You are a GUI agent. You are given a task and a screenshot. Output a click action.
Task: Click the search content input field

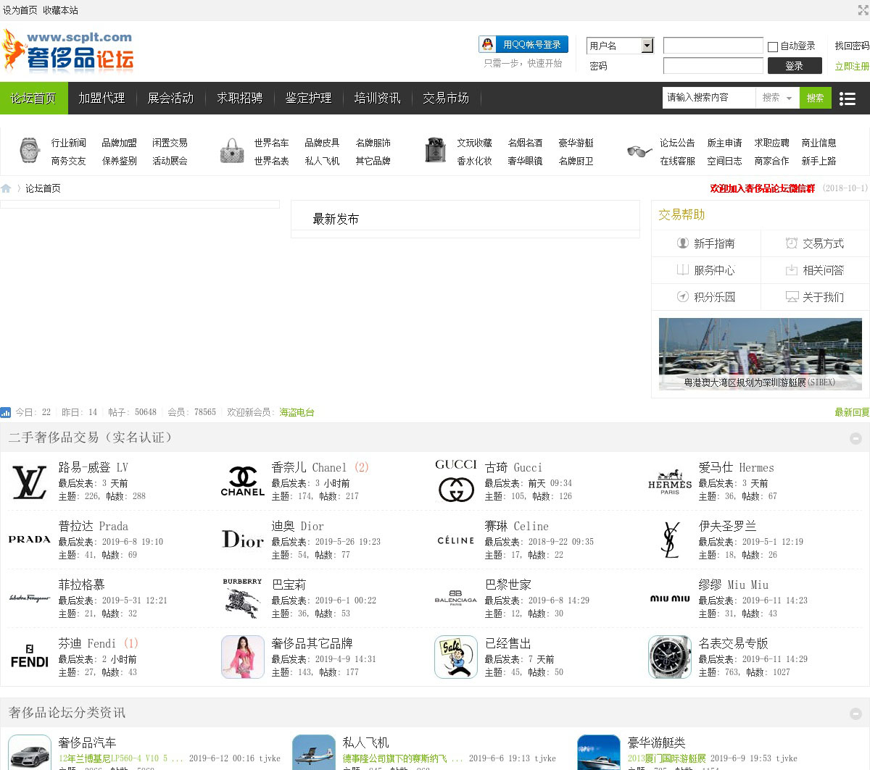coord(708,98)
